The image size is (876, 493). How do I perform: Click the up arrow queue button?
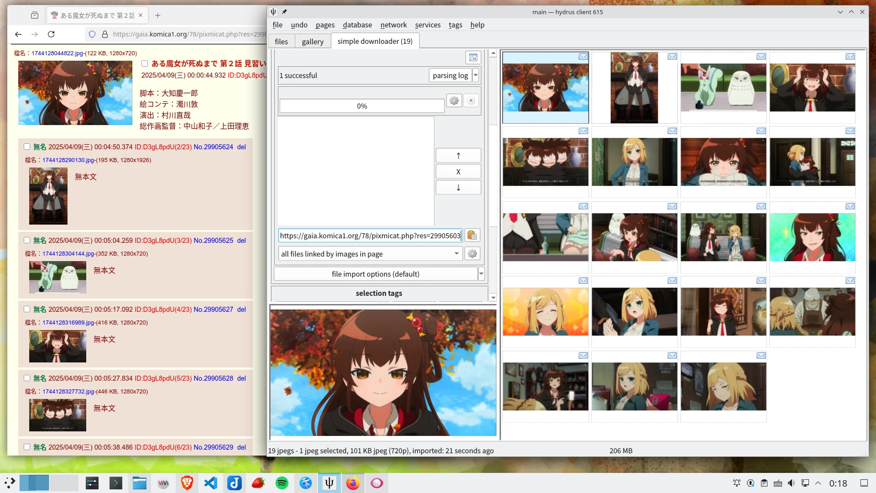[458, 156]
